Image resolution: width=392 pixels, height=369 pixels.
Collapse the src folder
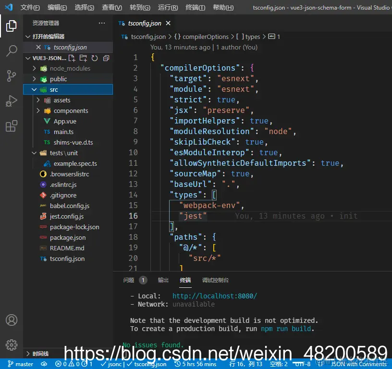(34, 89)
